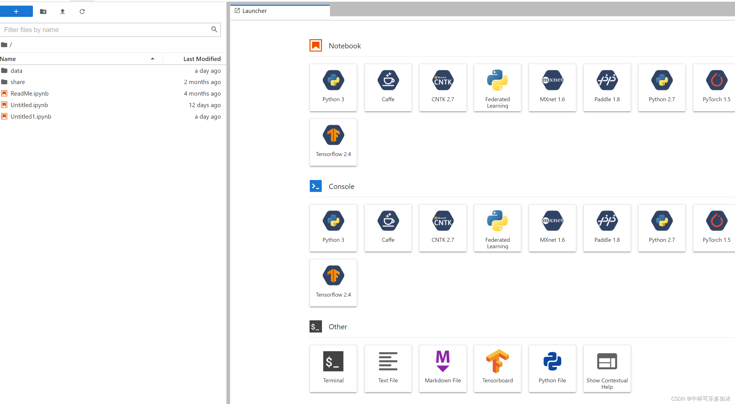The image size is (735, 404).
Task: Create a new Markdown File
Action: (442, 368)
